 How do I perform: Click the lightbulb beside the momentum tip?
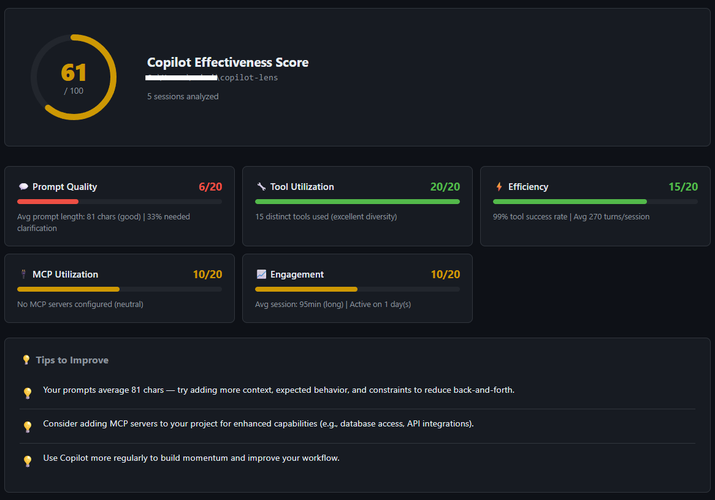pyautogui.click(x=28, y=461)
